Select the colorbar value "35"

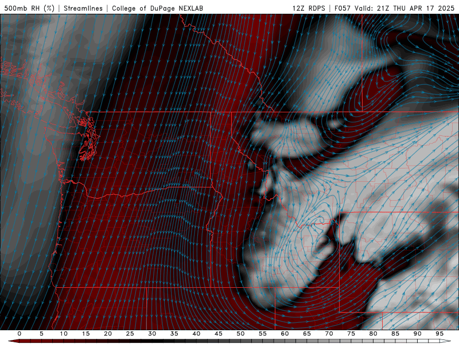tap(174, 334)
